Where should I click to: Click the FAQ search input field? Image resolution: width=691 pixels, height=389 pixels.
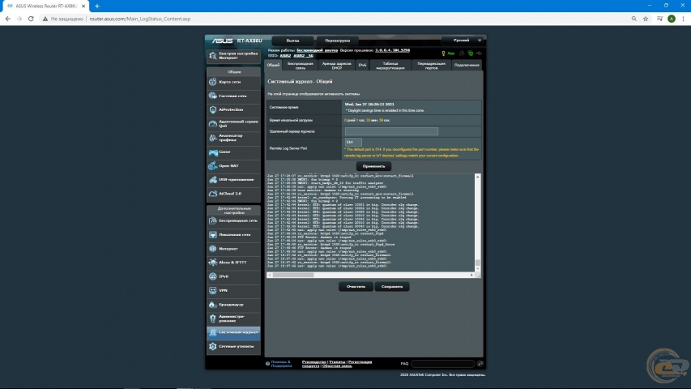tap(443, 364)
